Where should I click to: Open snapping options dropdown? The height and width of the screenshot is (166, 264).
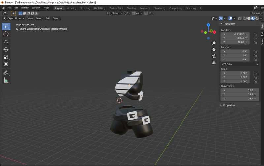pos(139,13)
